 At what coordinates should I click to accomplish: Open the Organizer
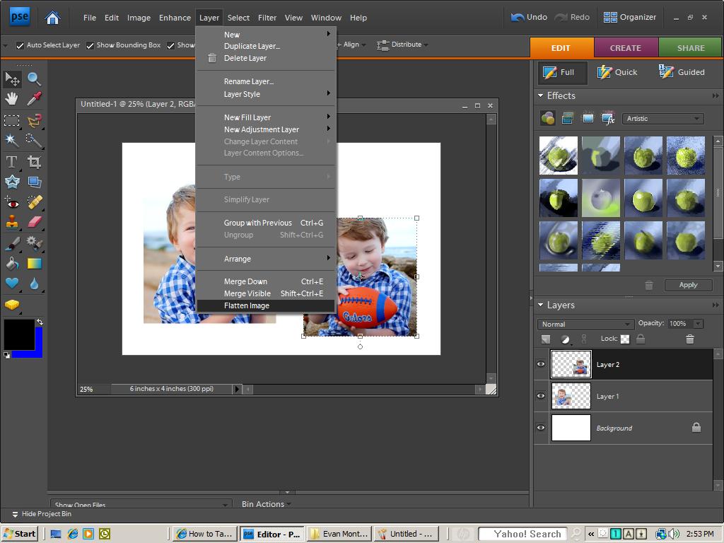click(629, 17)
